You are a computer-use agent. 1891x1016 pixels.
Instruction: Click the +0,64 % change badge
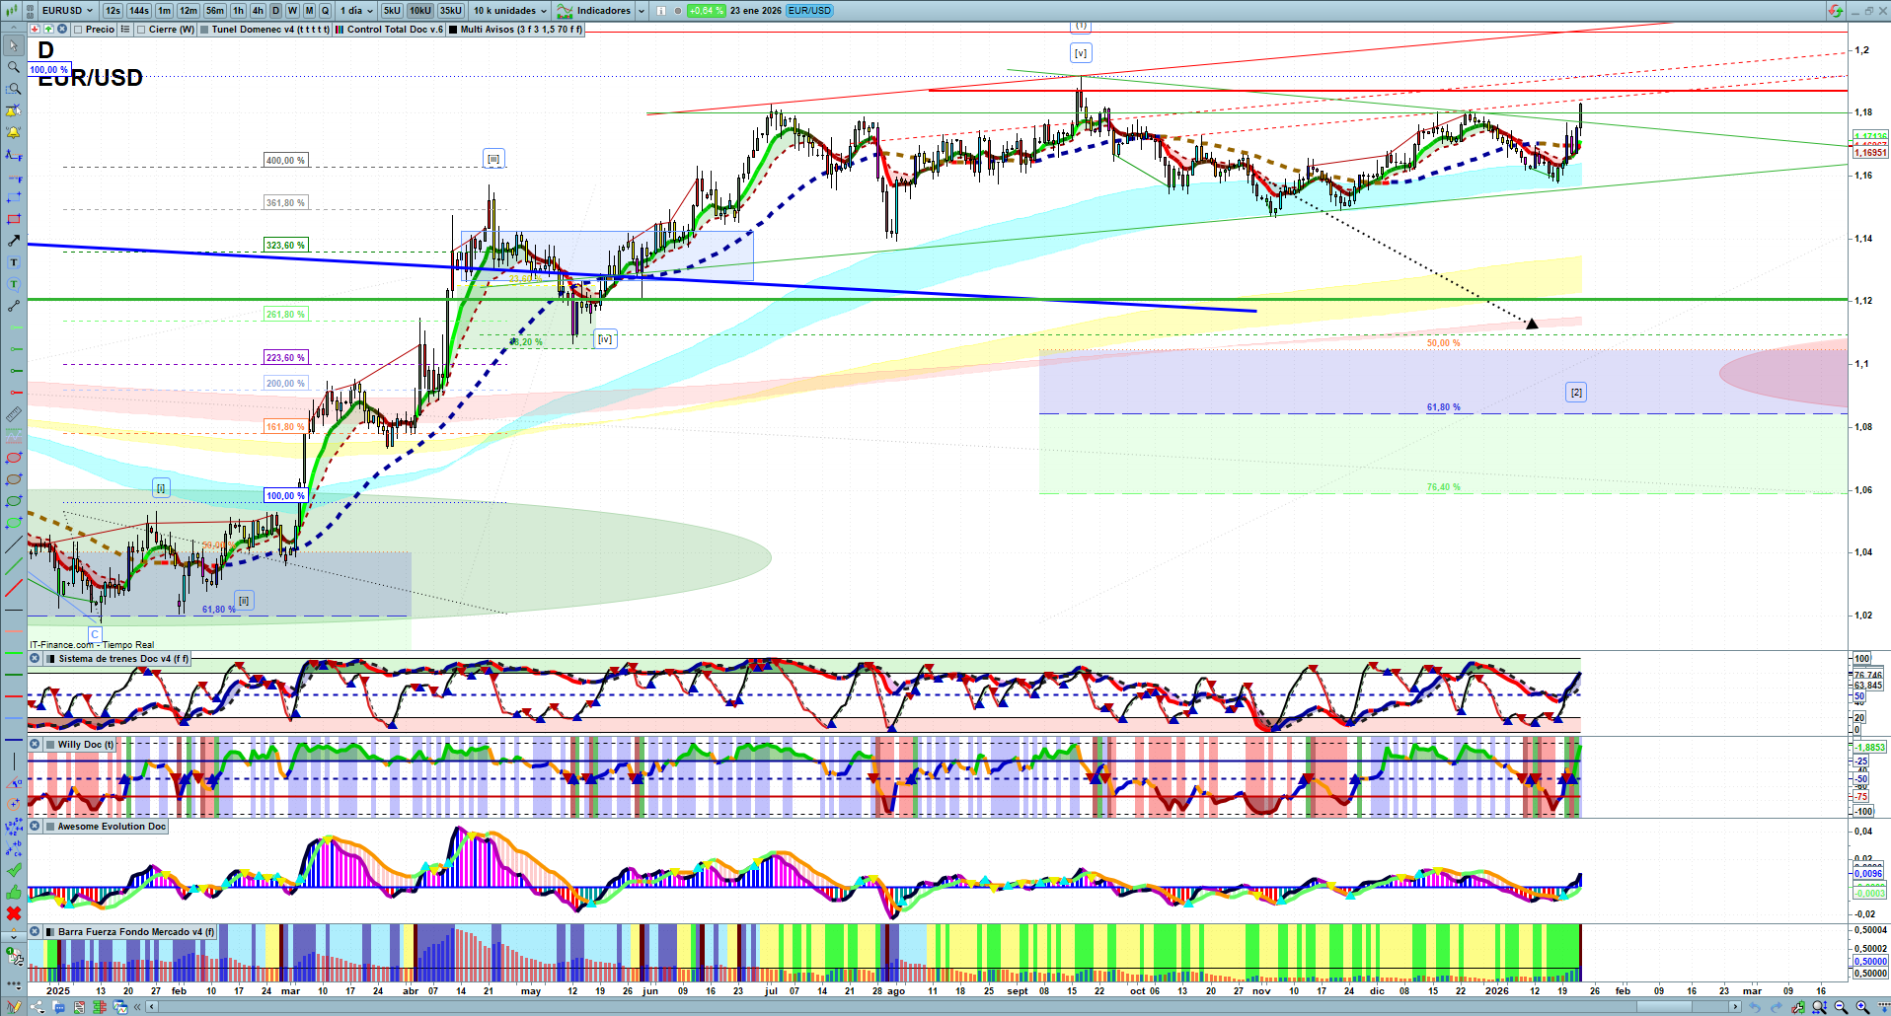707,11
